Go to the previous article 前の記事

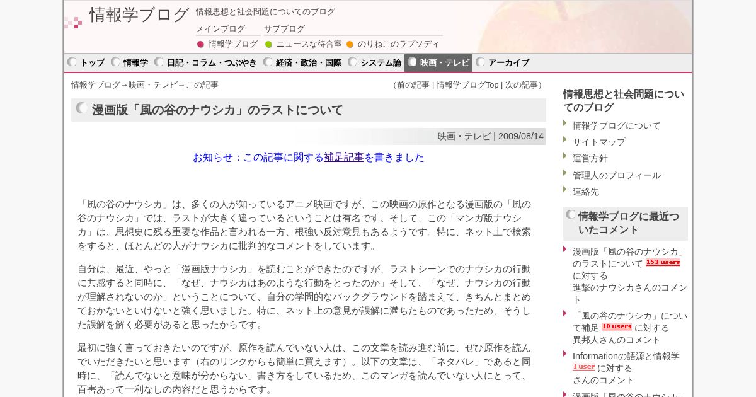pyautogui.click(x=413, y=85)
